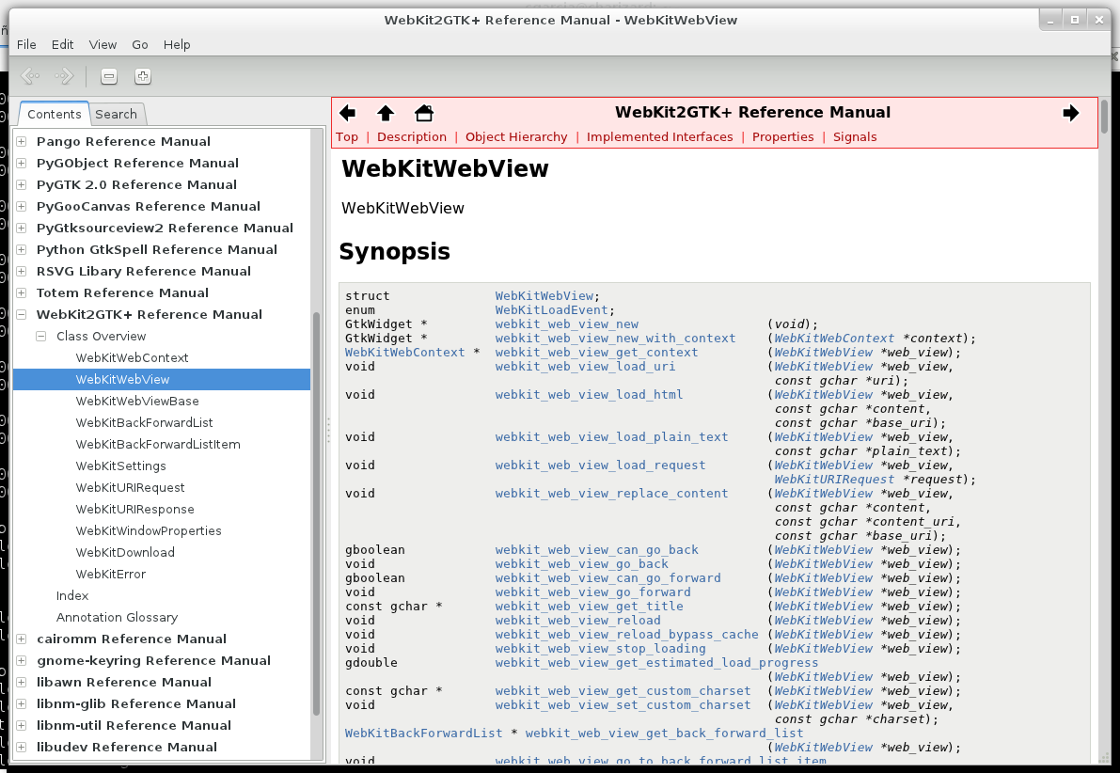
Task: Open webkit_web_view_stop_loading function link
Action: click(x=600, y=649)
